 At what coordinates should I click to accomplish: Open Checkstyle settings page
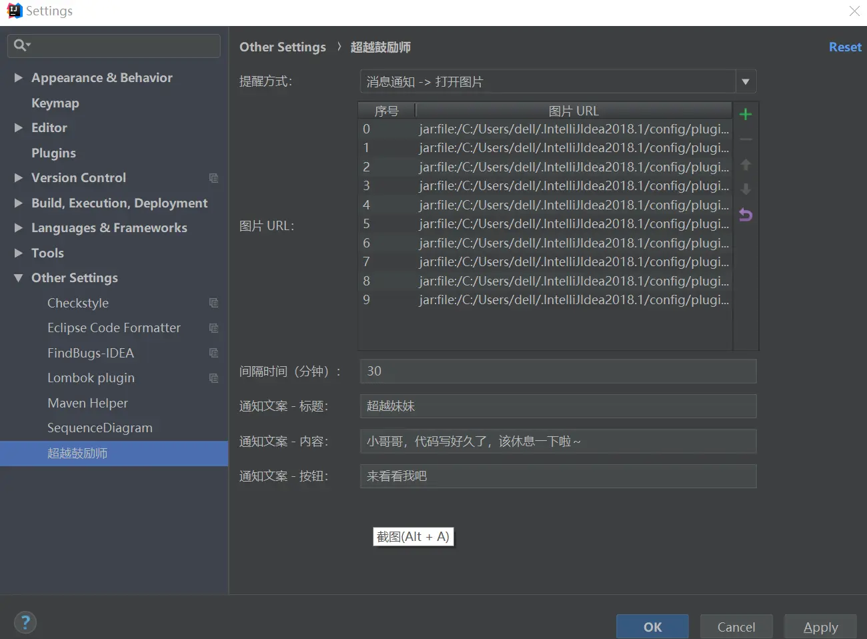click(x=78, y=303)
